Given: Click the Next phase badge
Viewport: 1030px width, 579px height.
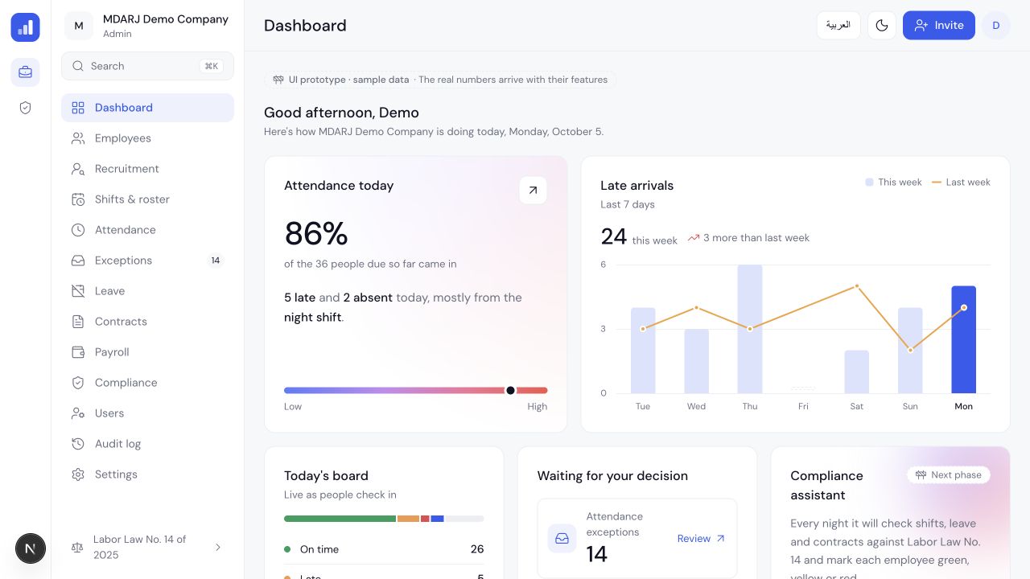Looking at the screenshot, I should pos(949,475).
